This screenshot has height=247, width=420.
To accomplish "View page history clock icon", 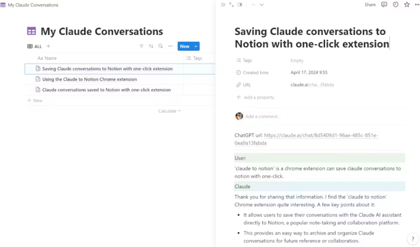I will click(x=396, y=5).
